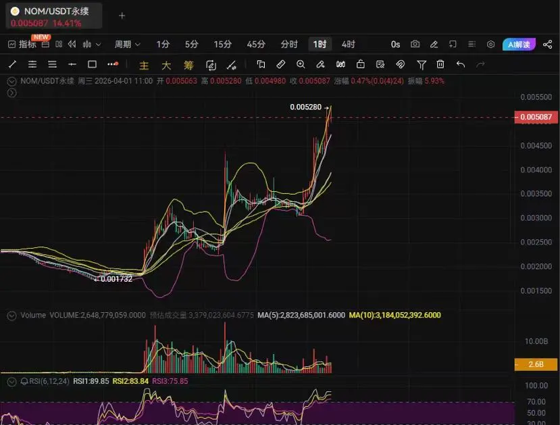This screenshot has width=560, height=425.
Task: Open chart settings hexagon icon
Action: [490, 45]
